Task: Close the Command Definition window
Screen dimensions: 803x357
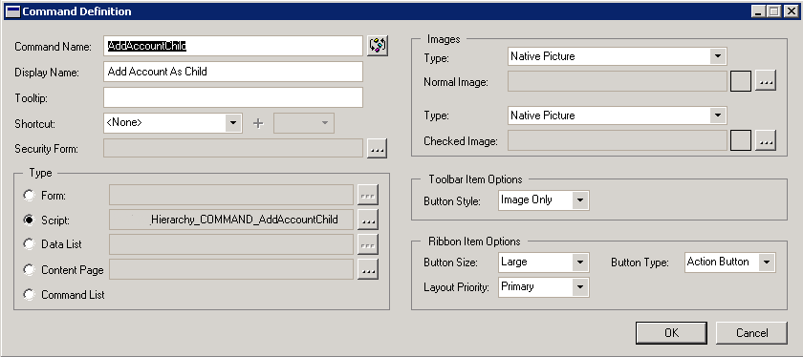Action: pyautogui.click(x=791, y=11)
